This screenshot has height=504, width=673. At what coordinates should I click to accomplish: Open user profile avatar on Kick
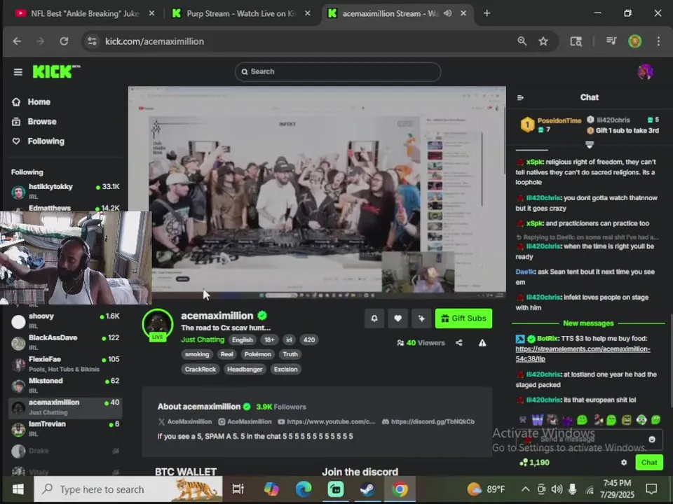pyautogui.click(x=645, y=72)
